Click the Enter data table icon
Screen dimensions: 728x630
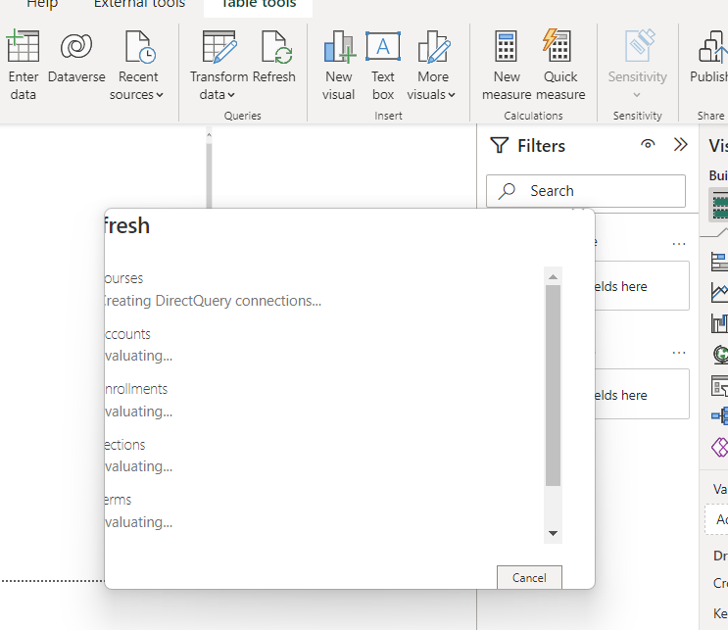click(x=23, y=46)
